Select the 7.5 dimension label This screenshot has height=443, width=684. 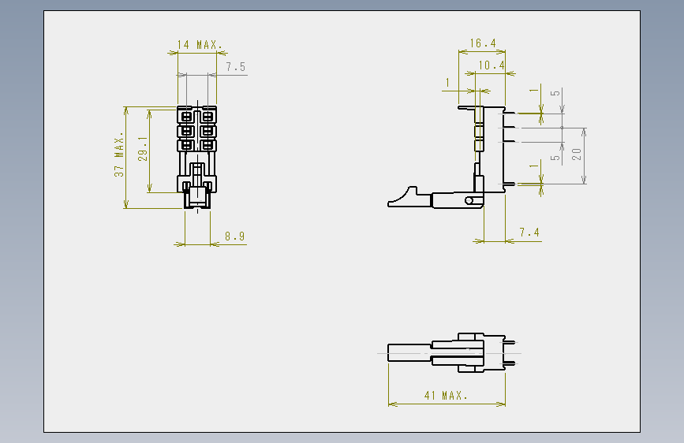236,67
